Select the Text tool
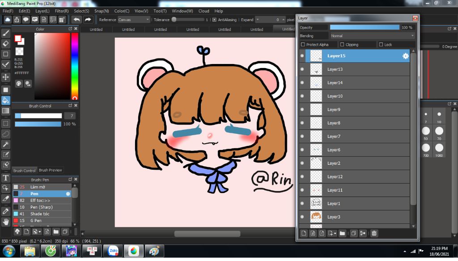Image resolution: width=458 pixels, height=261 pixels. (x=6, y=178)
